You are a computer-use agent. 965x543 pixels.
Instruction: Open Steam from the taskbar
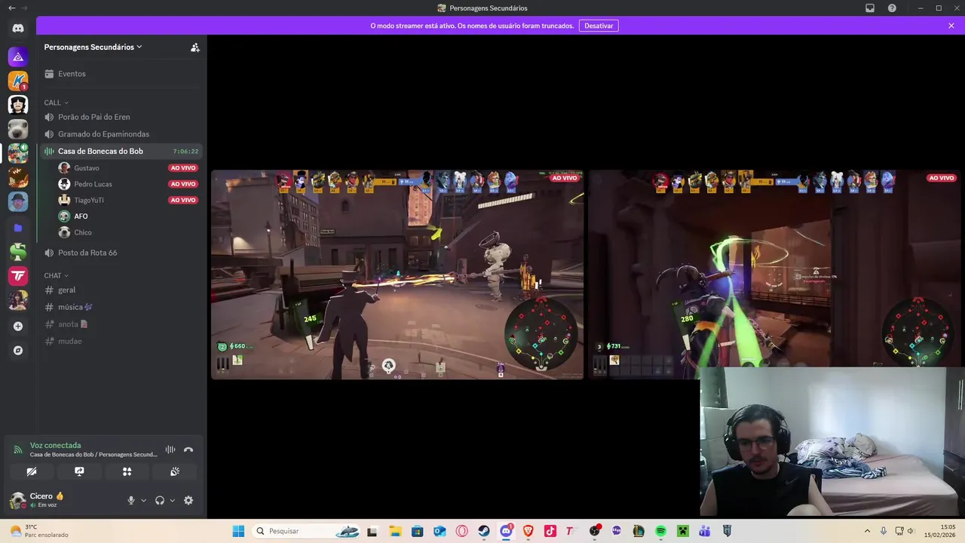pos(484,531)
